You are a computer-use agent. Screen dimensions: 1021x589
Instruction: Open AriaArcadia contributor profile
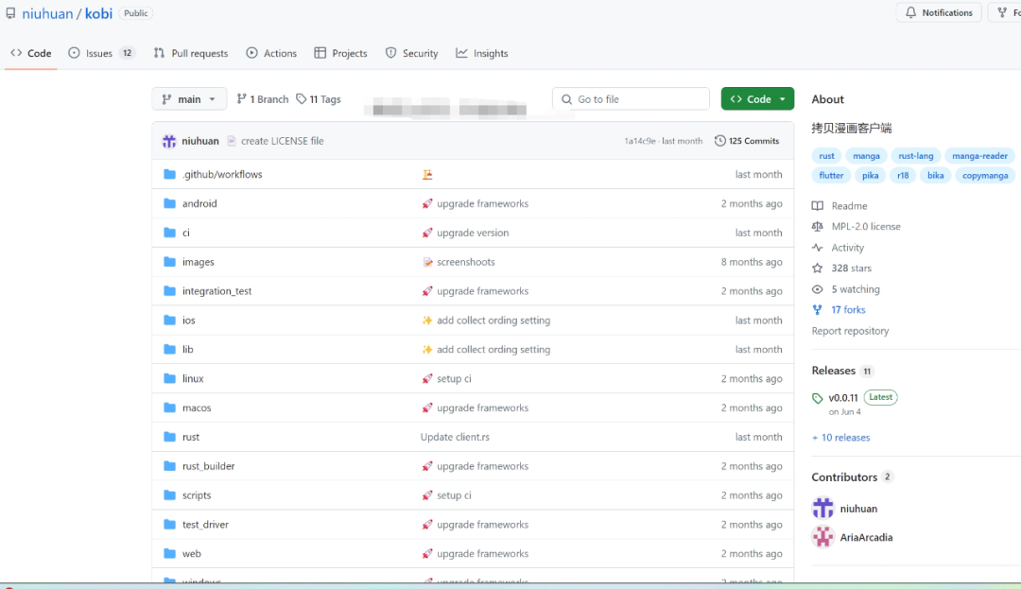[866, 537]
